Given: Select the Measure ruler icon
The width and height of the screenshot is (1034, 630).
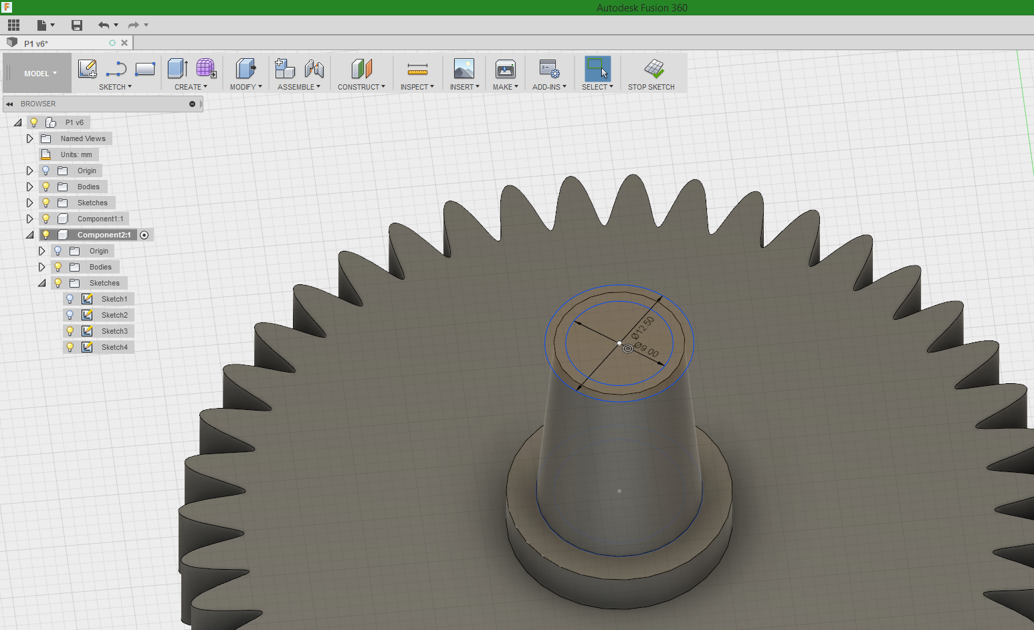Looking at the screenshot, I should [417, 69].
